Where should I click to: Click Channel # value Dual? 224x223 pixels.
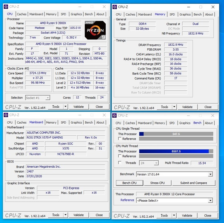196,24
